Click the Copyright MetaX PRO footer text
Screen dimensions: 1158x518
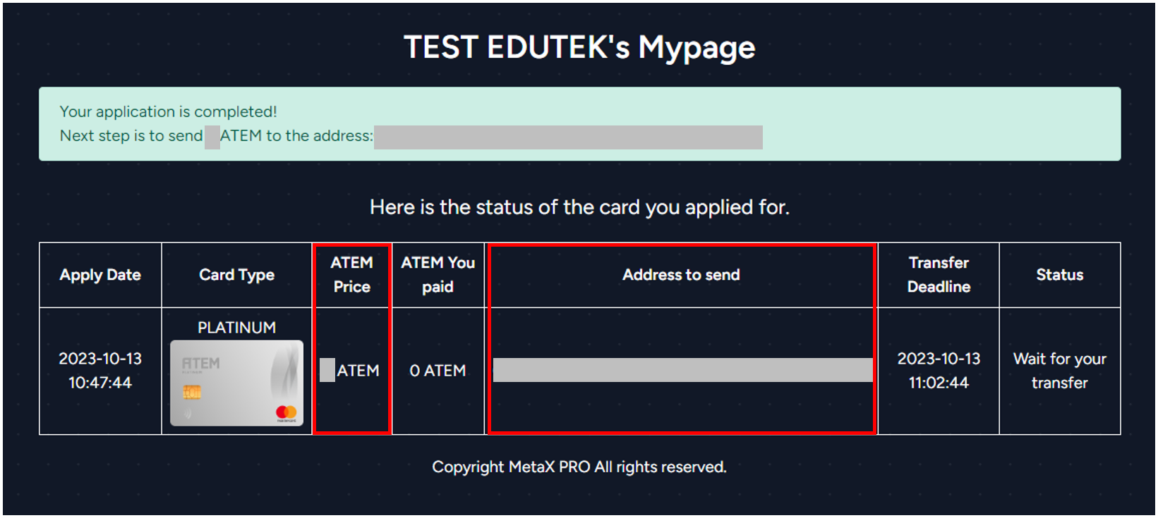coord(579,467)
